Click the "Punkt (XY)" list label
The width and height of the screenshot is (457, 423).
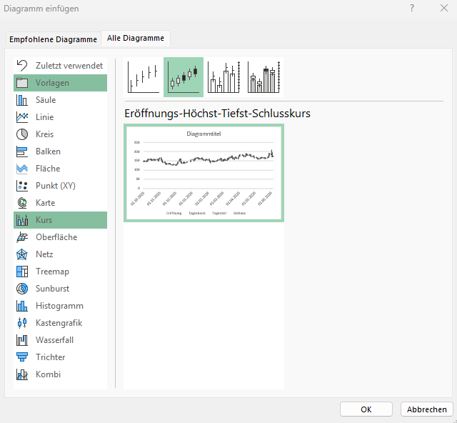pyautogui.click(x=56, y=186)
